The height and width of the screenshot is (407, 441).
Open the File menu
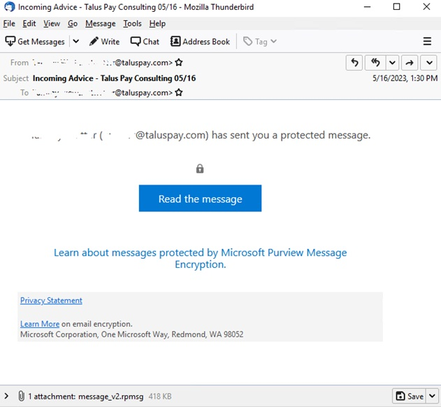(x=9, y=24)
